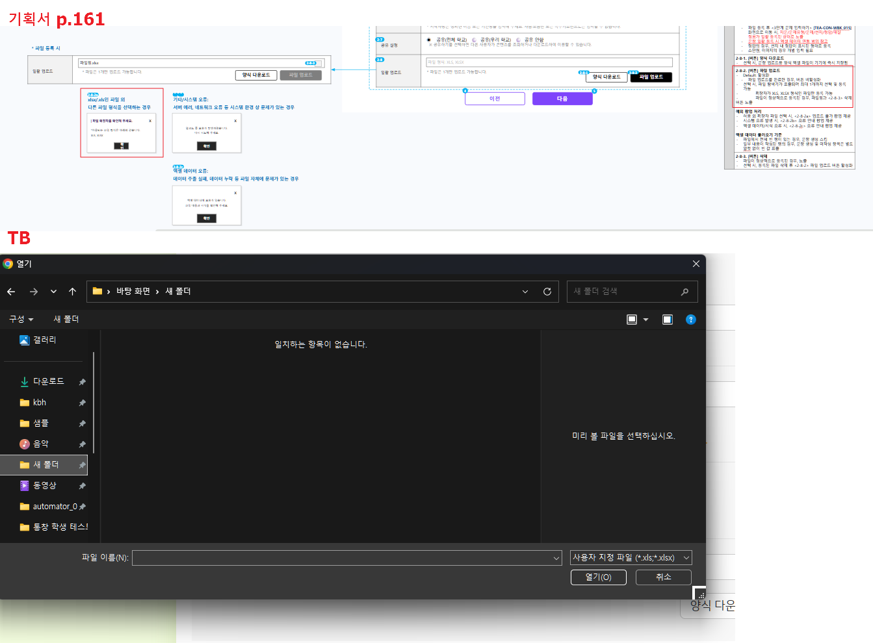
Task: Click the forward navigation arrow in the dialog
Action: coord(34,292)
